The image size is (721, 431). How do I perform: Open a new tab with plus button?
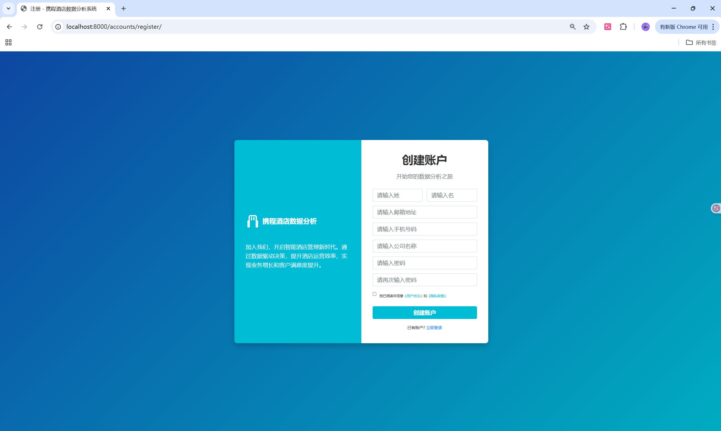(x=123, y=9)
